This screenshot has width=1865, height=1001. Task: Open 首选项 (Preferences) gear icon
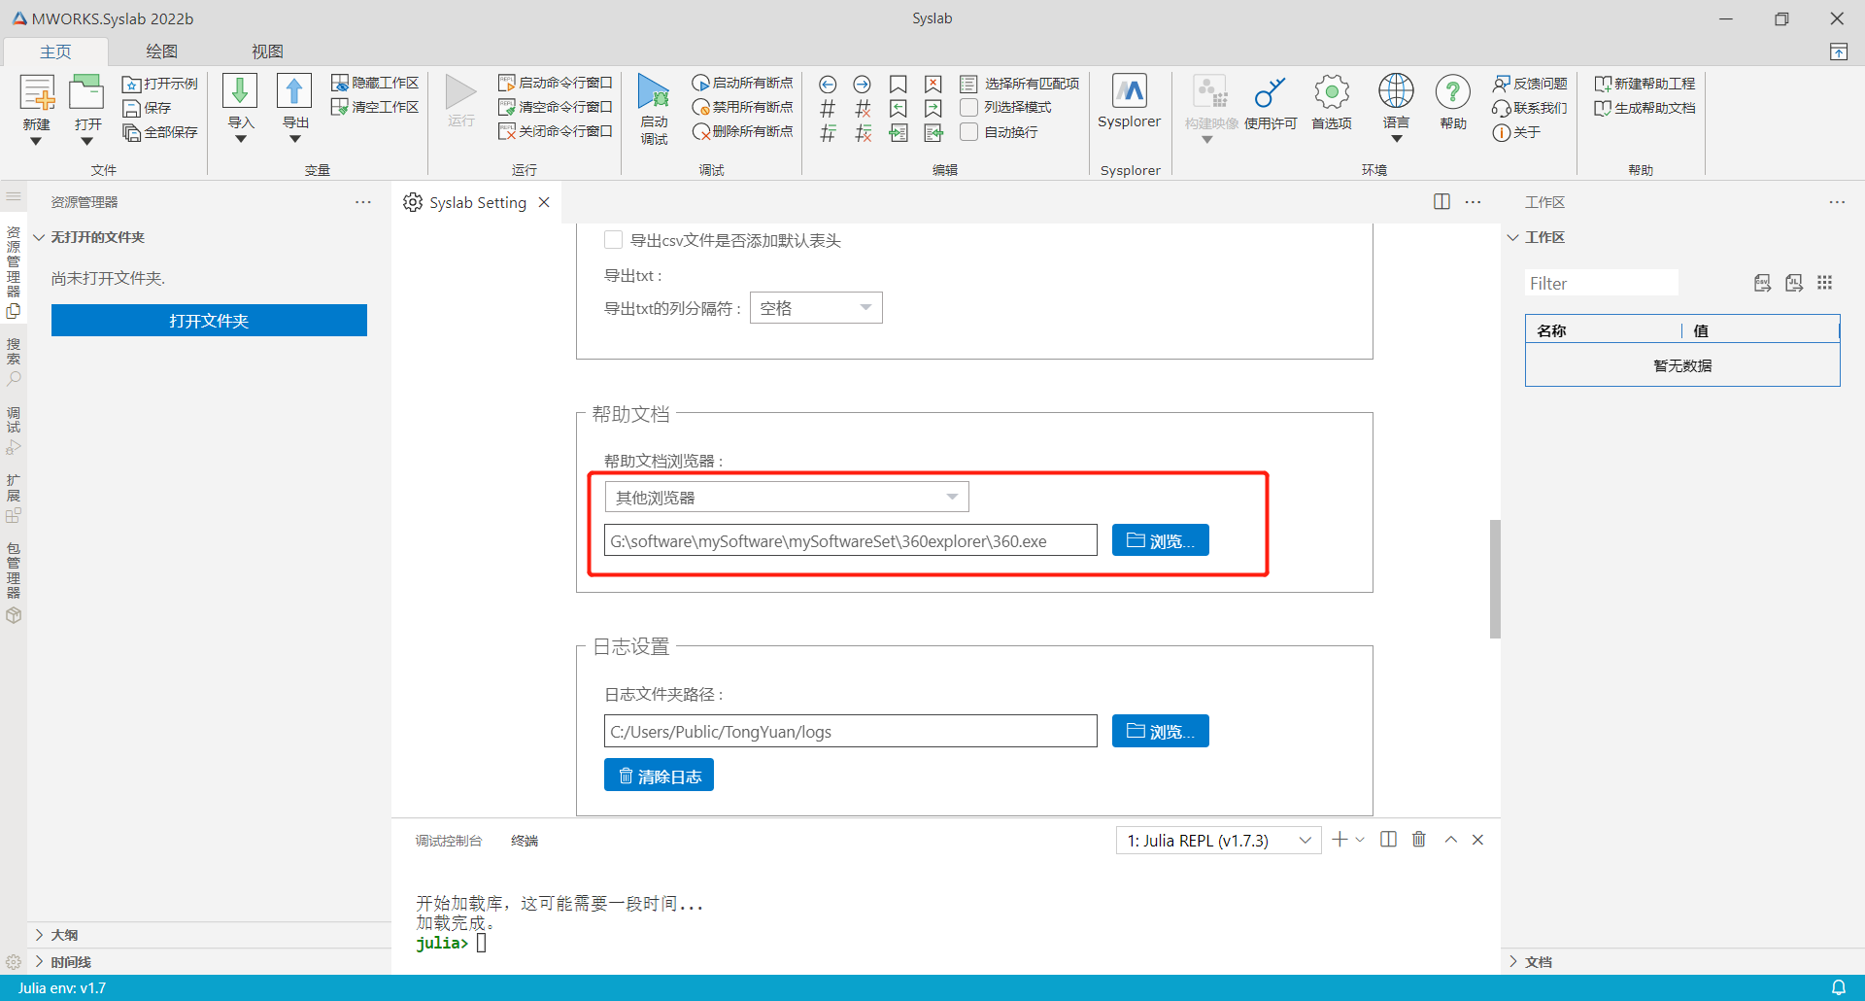click(x=1332, y=92)
